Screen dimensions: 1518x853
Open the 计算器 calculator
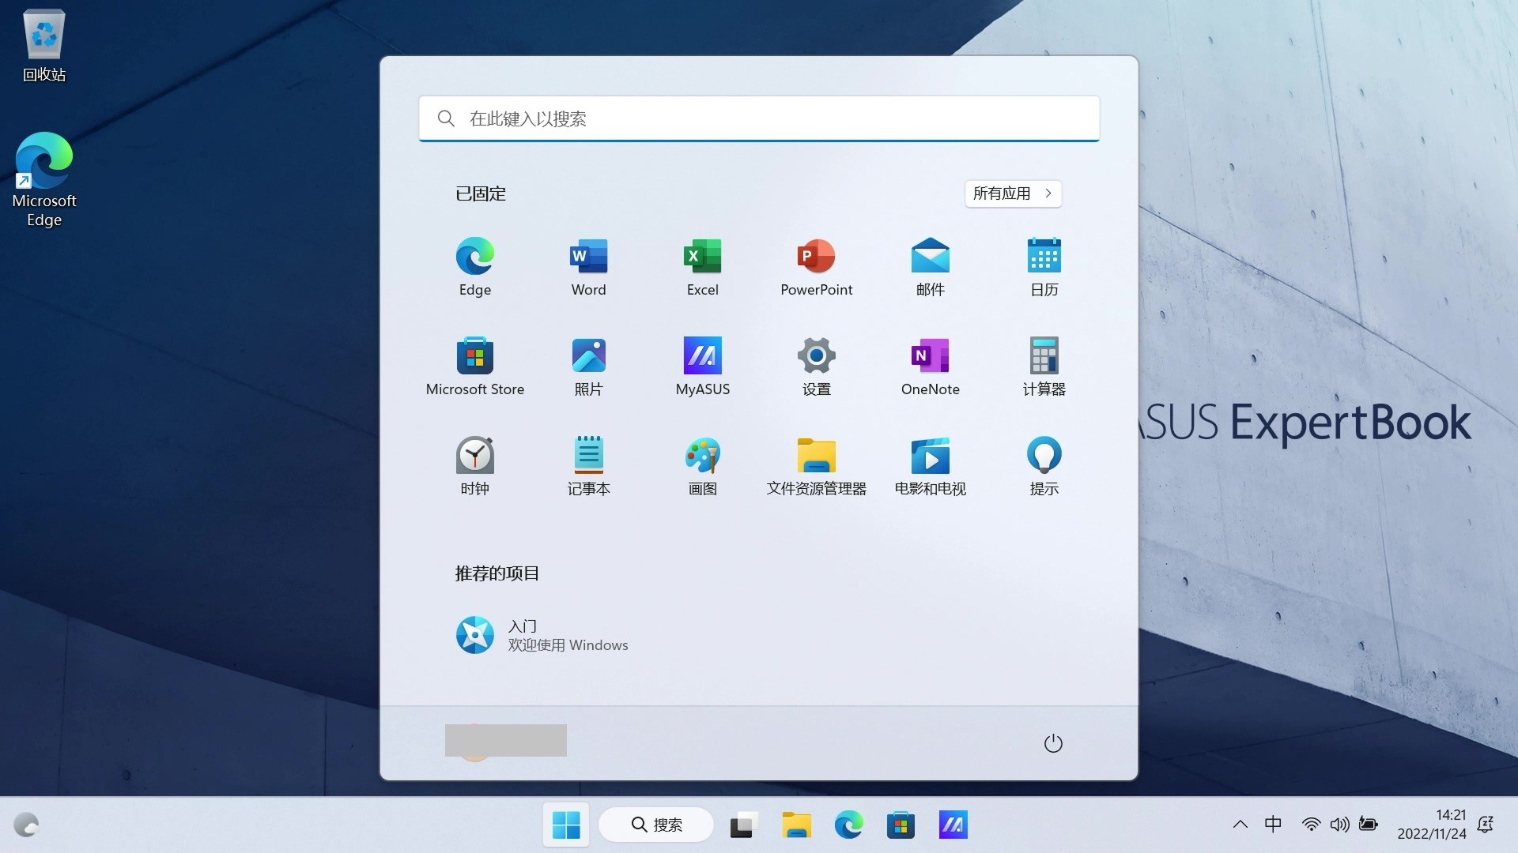point(1044,366)
